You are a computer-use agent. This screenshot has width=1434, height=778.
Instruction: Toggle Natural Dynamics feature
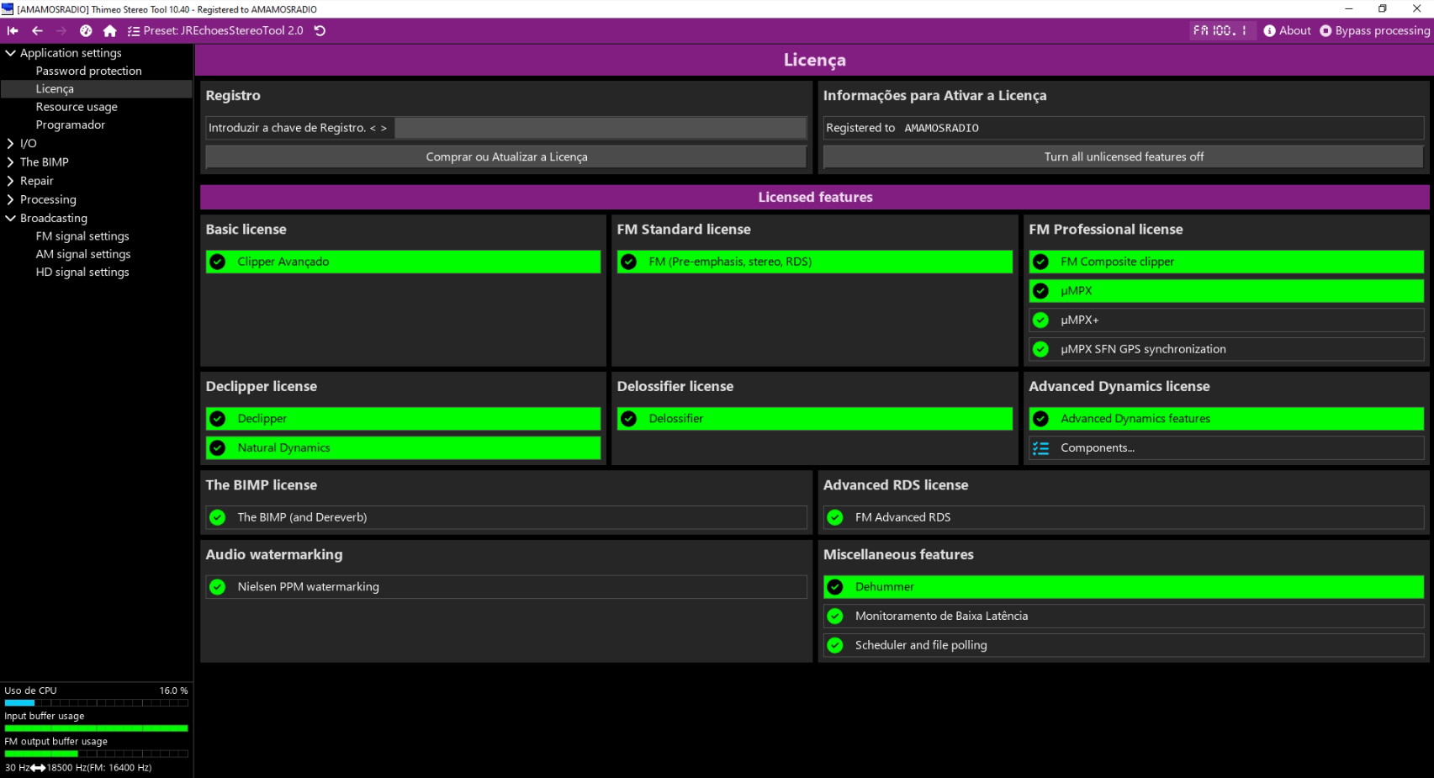pos(403,448)
